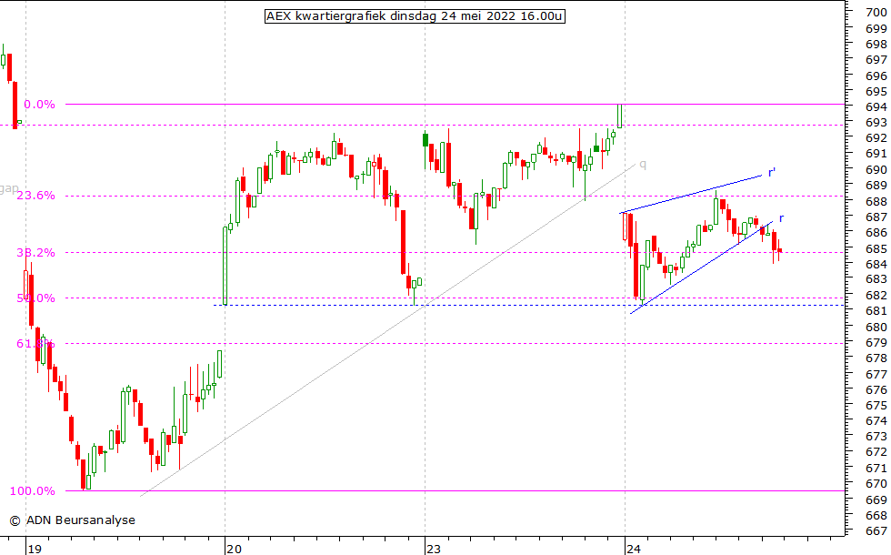Click the chart title 'AEX kwartiergrafiek dinsdag 24 mei 2022 16.00u'
The image size is (891, 555).
[x=415, y=16]
